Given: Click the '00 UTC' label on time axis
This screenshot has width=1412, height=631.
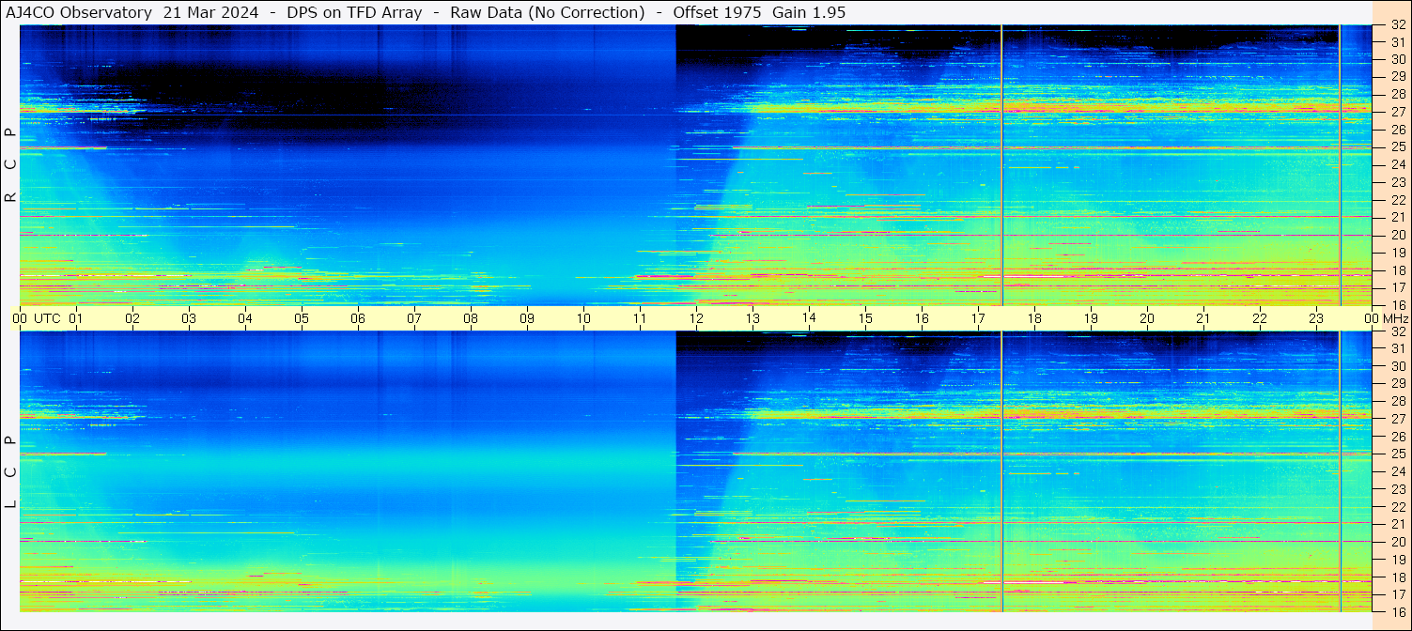Looking at the screenshot, I should [x=37, y=318].
